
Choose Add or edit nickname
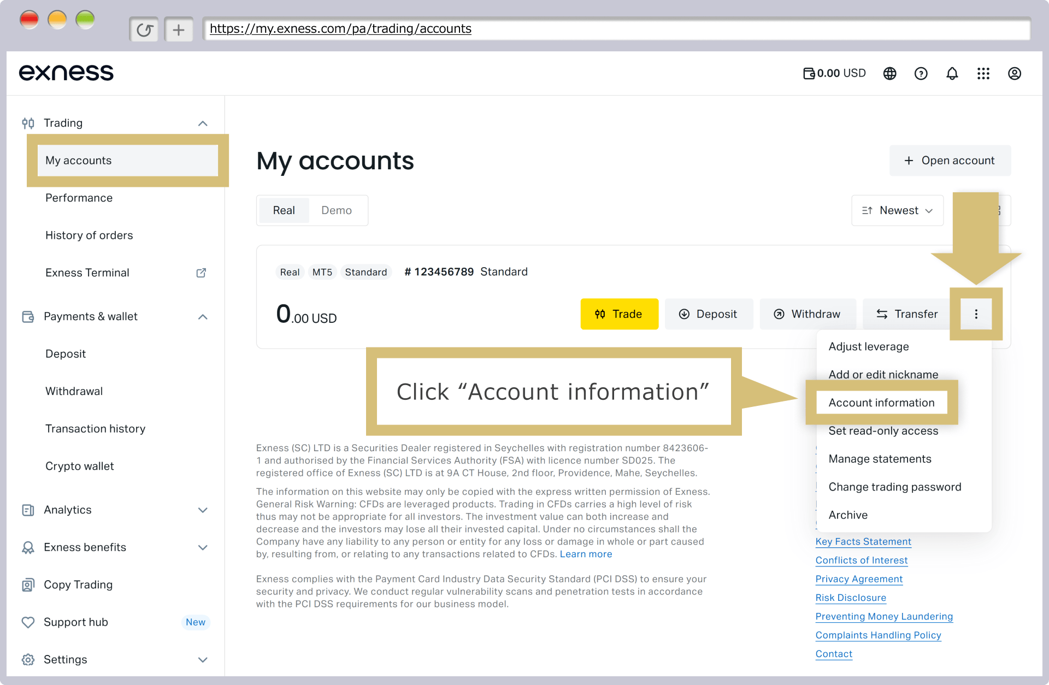tap(883, 374)
